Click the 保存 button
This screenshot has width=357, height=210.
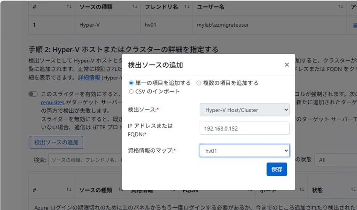click(277, 169)
